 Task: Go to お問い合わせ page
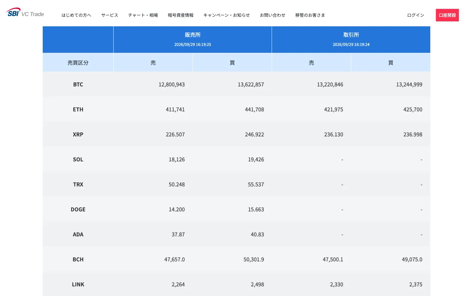click(x=273, y=15)
